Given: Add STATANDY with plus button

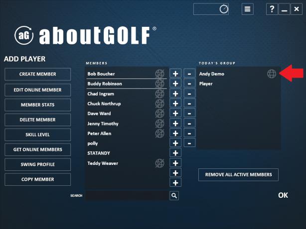Looking at the screenshot, I should pos(175,153).
